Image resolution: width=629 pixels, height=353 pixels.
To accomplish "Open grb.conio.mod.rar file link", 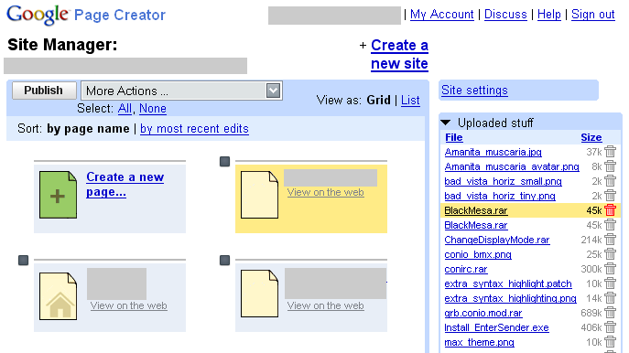I will tap(483, 313).
